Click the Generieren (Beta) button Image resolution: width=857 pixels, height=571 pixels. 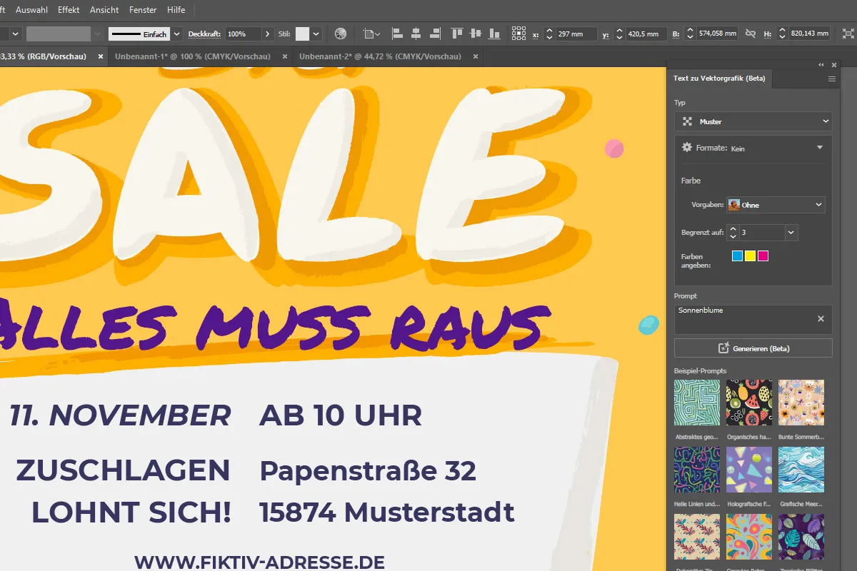(x=753, y=348)
